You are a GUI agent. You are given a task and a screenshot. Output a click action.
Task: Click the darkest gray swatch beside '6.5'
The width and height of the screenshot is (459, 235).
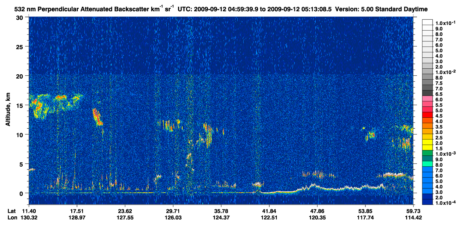tap(428, 93)
